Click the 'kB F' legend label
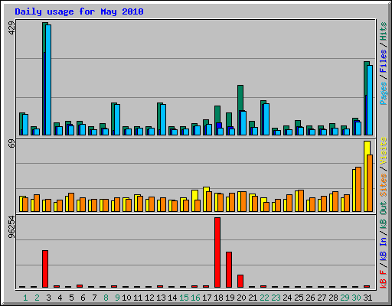Viewport: 392px width, 306px height. click(x=384, y=279)
